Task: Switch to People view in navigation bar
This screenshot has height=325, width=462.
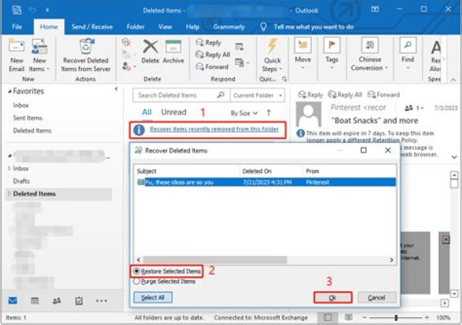Action: click(56, 301)
